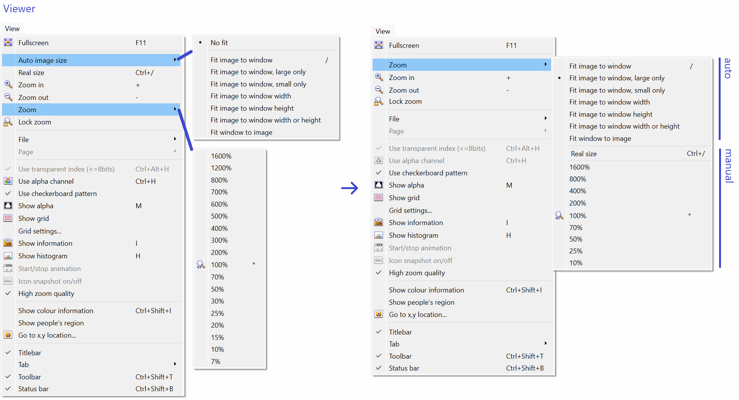Image resolution: width=739 pixels, height=400 pixels.
Task: Click Zoom out magnifier icon, right-hand menu
Action: tap(379, 90)
